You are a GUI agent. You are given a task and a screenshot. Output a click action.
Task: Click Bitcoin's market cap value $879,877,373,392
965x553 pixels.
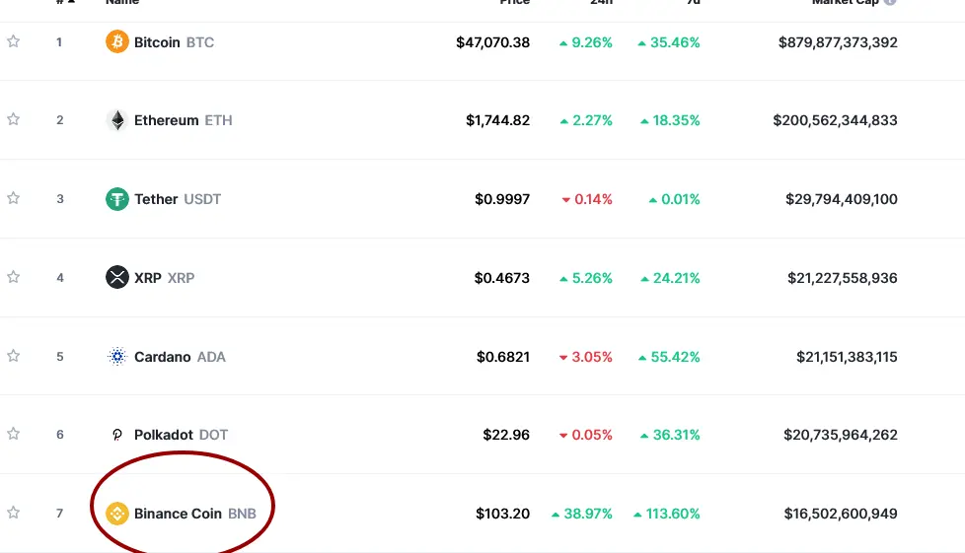[x=838, y=42]
